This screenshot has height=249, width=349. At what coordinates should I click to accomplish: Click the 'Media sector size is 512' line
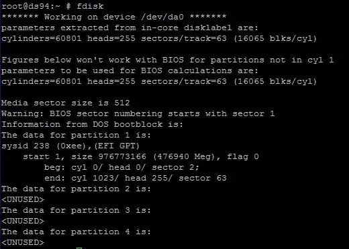point(66,103)
